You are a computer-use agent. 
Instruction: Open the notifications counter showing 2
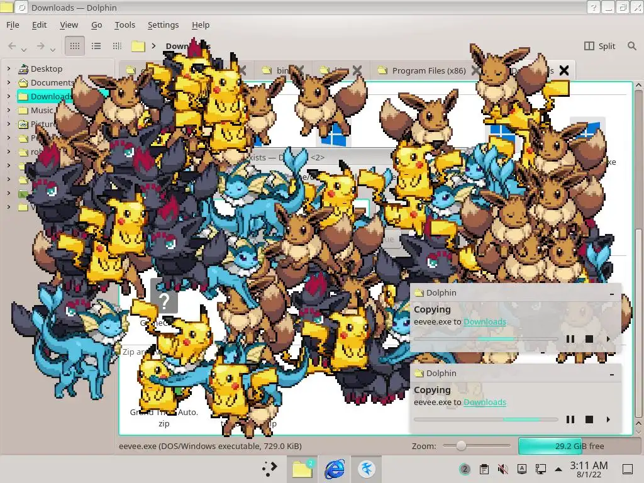point(465,469)
